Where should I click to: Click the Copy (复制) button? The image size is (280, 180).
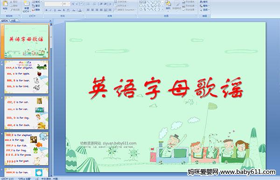click(x=14, y=6)
